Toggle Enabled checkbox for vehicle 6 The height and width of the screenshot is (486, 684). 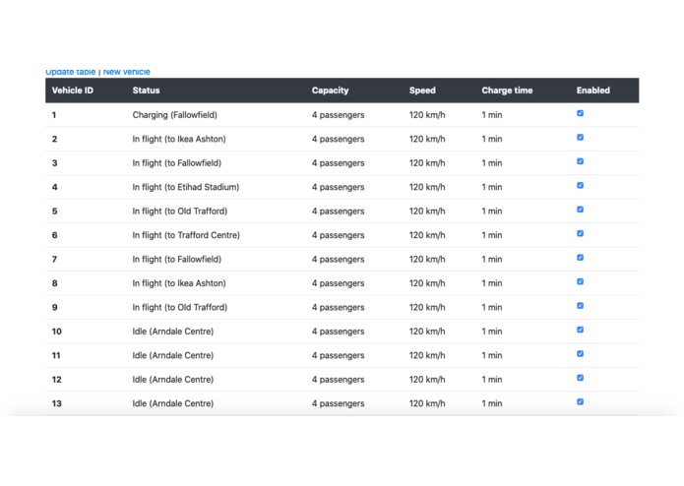point(581,233)
